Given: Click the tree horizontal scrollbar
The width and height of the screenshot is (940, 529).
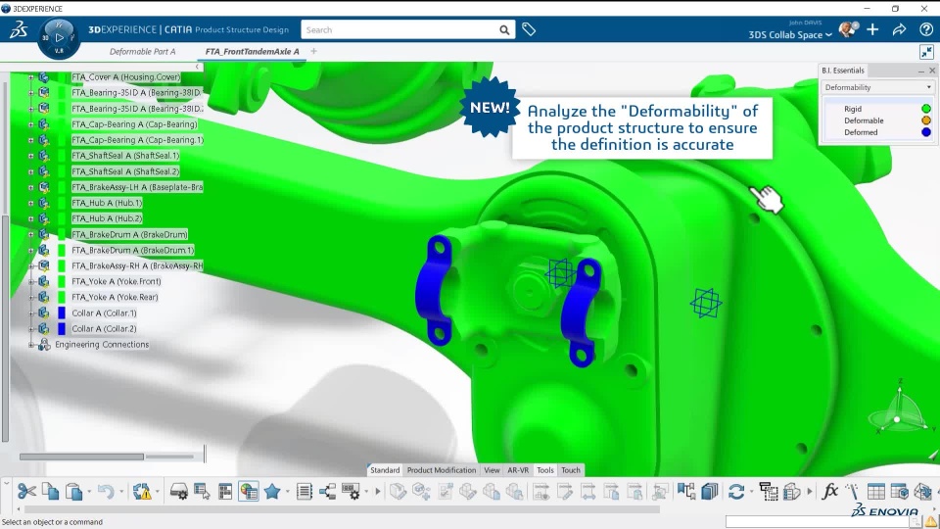Looking at the screenshot, I should [x=81, y=457].
